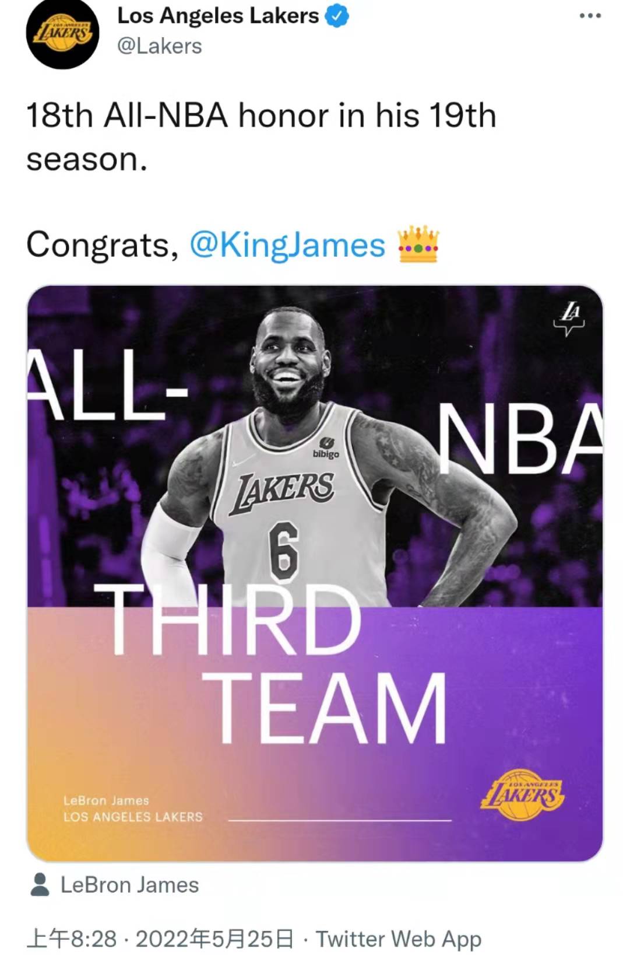Follow the @KingJames mention link

(x=287, y=244)
